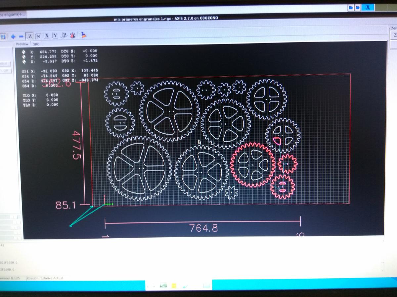Screen dimensions: 397x297
Task: Click the Zoom In plus icon
Action: [13, 36]
